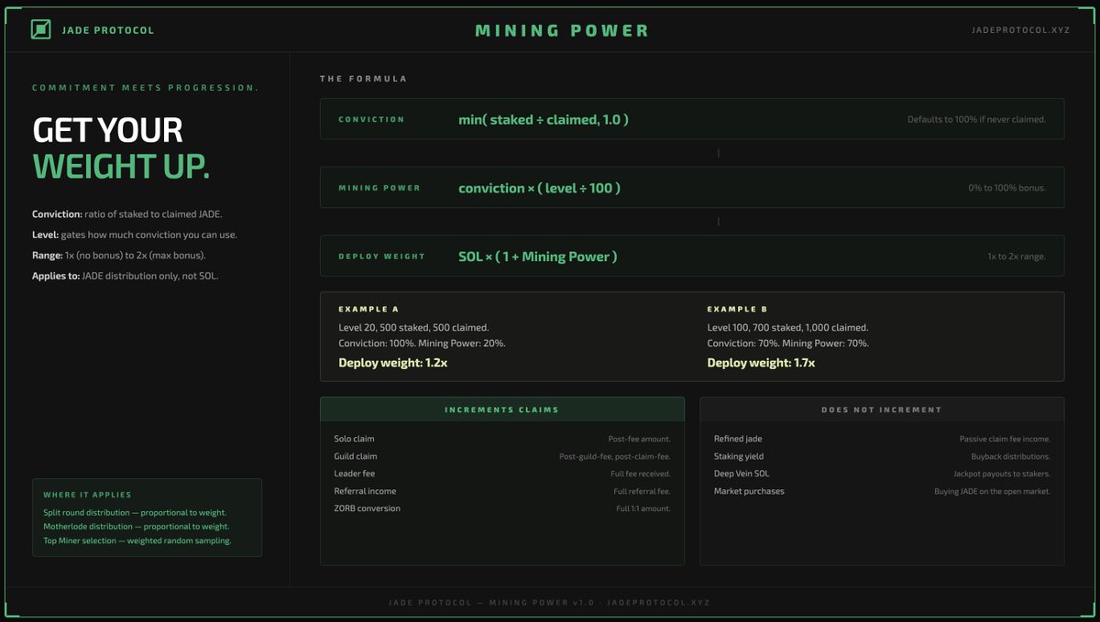The width and height of the screenshot is (1100, 622).
Task: Click 'Post-guild-fee, post-claim-fee.' description
Action: point(615,457)
